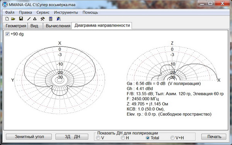Click the MMANA-GAL title bar app icon

(5, 5)
